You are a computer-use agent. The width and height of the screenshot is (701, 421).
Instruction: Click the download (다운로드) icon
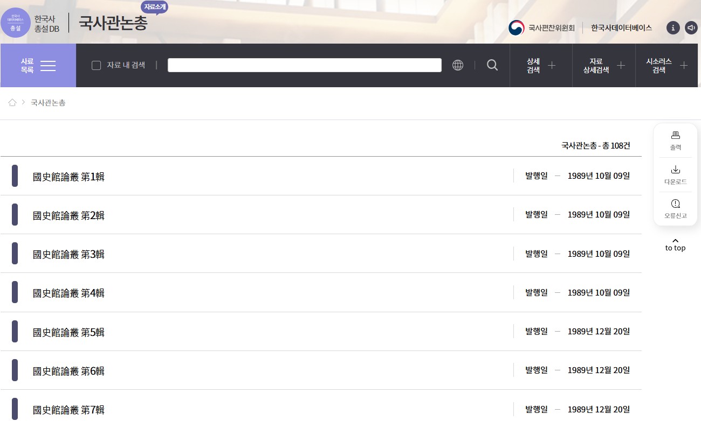675,174
